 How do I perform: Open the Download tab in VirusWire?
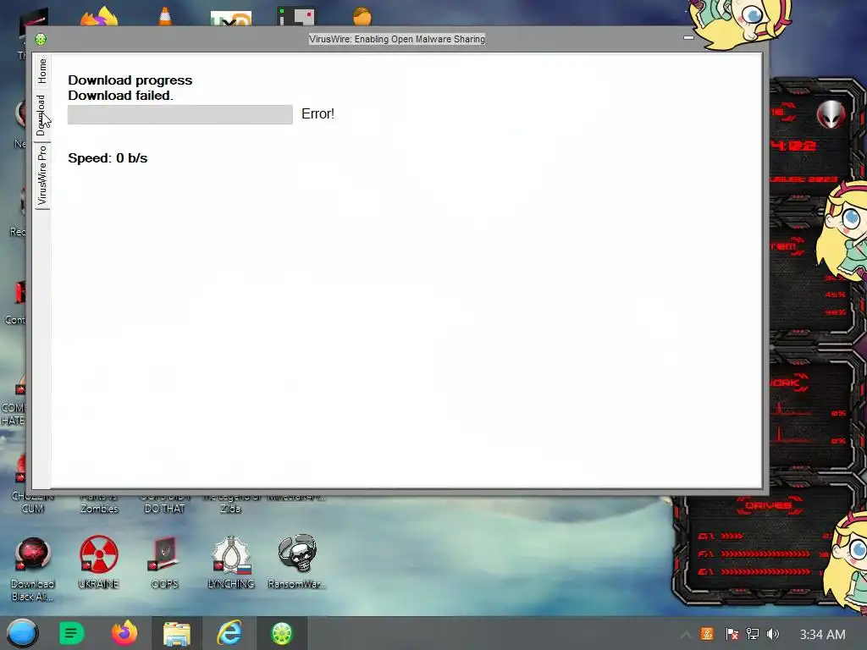point(42,115)
